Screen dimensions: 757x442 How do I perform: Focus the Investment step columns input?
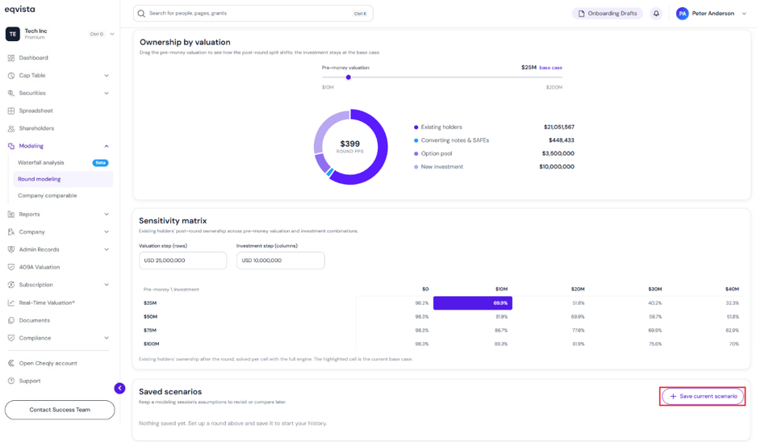pyautogui.click(x=281, y=261)
